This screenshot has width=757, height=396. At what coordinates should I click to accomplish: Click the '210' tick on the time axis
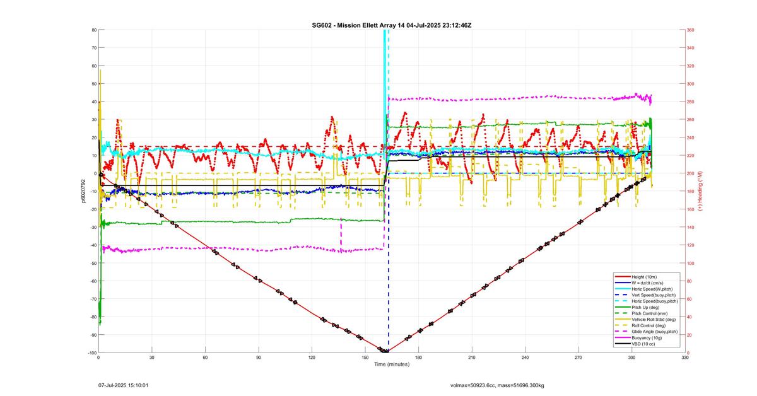pos(472,358)
